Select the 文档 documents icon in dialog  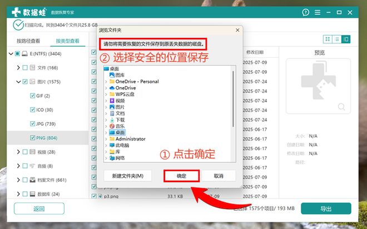112,113
